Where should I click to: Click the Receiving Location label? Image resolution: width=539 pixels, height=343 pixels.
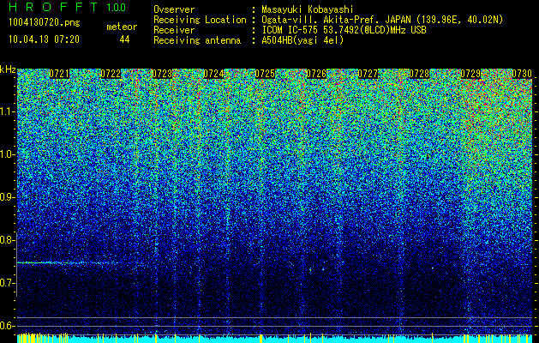(x=200, y=20)
